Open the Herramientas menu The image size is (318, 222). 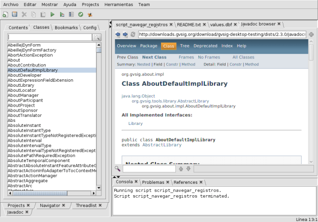click(x=118, y=4)
